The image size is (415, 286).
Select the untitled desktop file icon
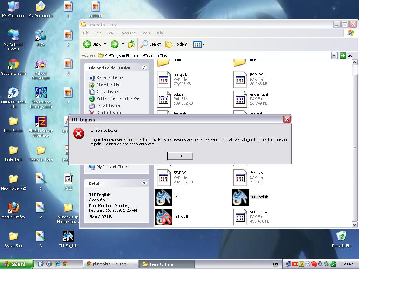tap(96, 9)
